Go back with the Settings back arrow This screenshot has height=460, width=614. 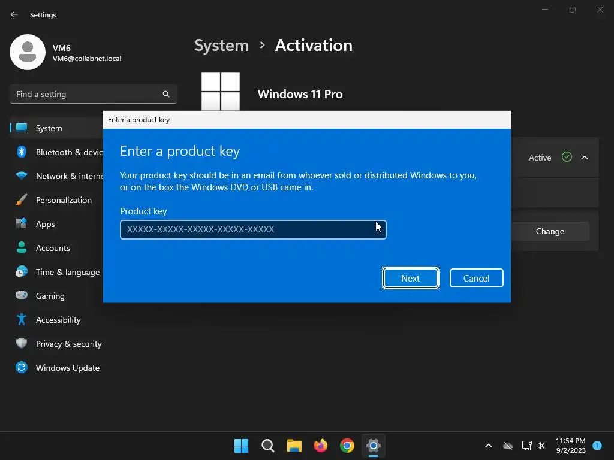[x=14, y=14]
